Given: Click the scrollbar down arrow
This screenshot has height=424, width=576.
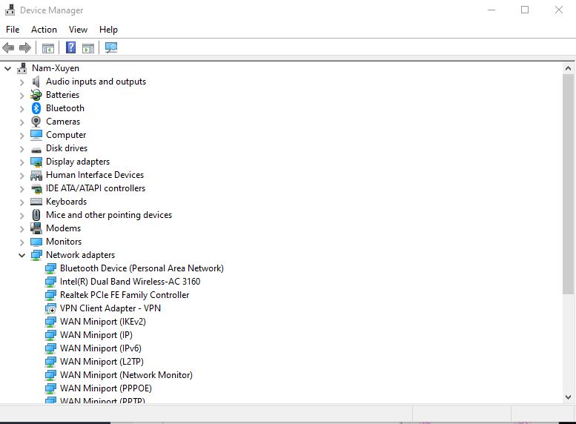Looking at the screenshot, I should [568, 397].
